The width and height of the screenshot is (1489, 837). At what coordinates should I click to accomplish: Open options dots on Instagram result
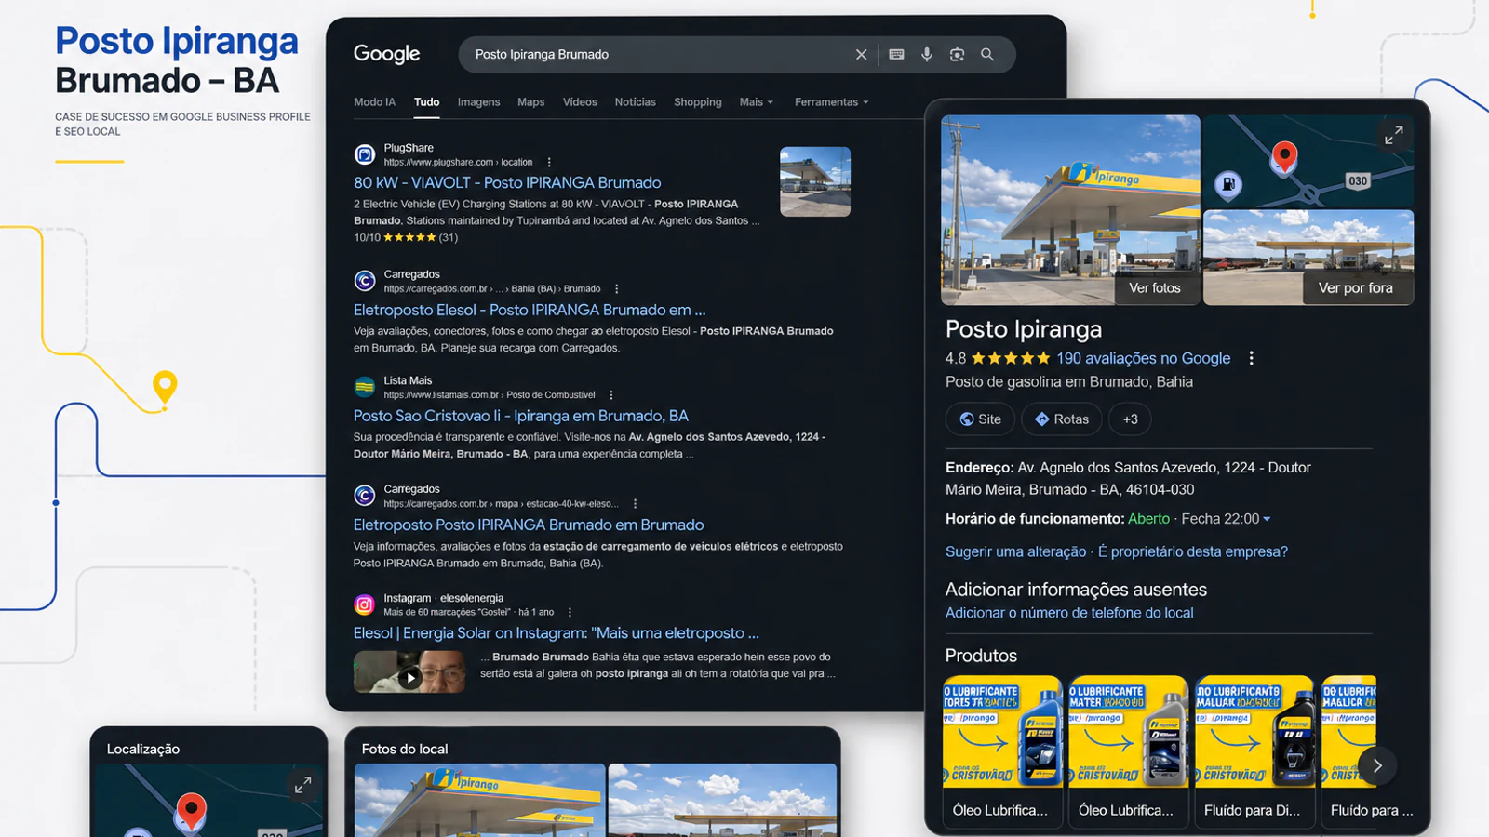570,613
